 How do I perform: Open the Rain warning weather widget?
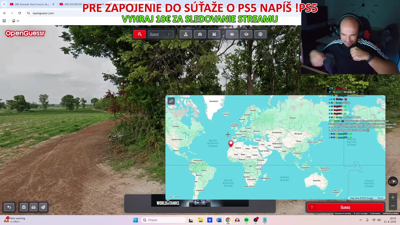click(x=14, y=220)
